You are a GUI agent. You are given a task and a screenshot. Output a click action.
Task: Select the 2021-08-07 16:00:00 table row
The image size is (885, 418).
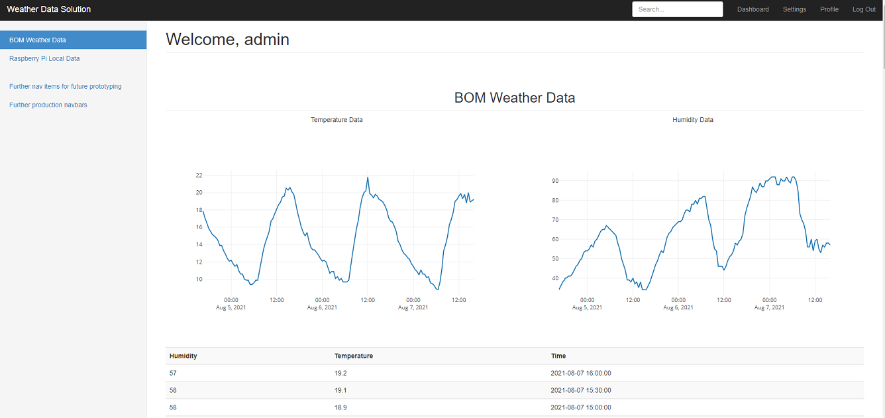click(514, 373)
